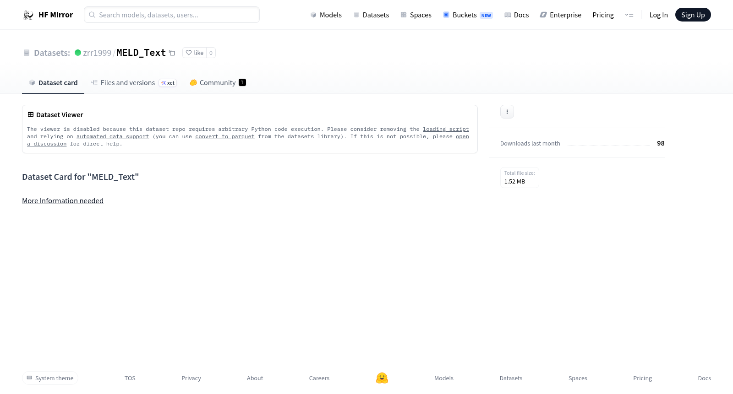Click the Sign Up button
Viewport: 733px width, 394px height.
[x=693, y=15]
